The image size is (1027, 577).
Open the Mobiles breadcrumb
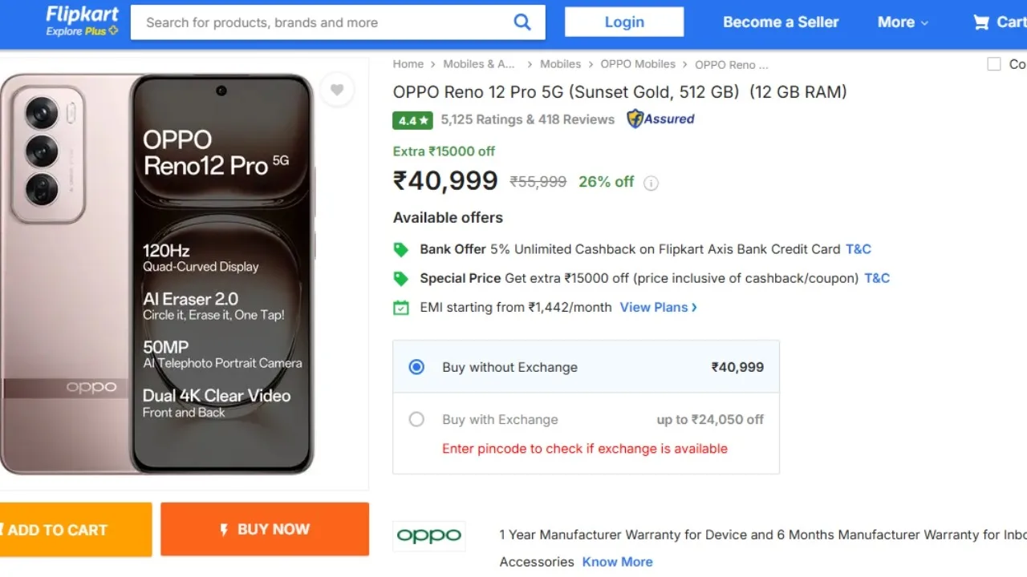560,64
